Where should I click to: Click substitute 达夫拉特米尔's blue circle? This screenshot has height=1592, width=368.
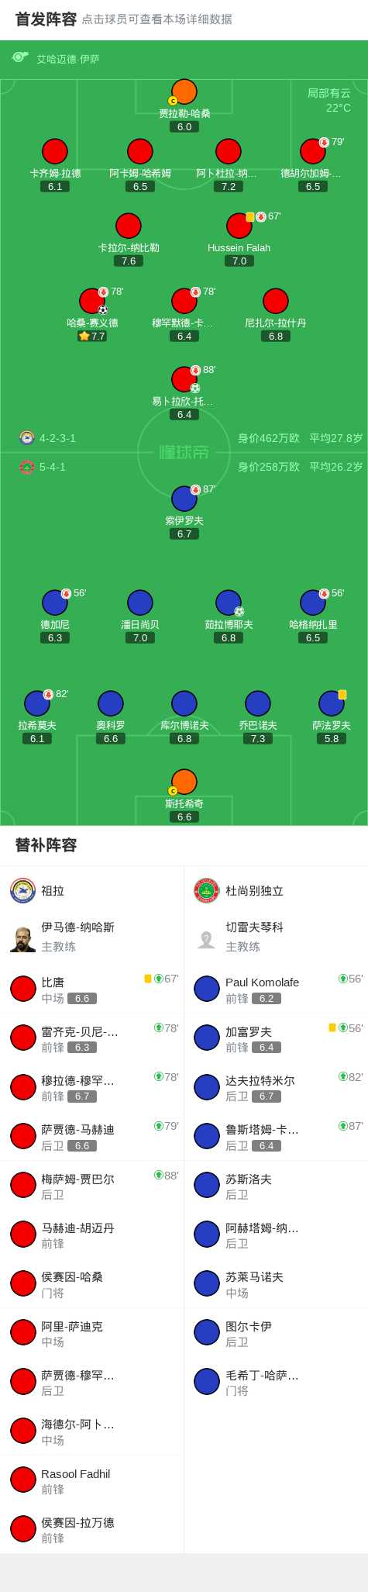click(x=207, y=1087)
